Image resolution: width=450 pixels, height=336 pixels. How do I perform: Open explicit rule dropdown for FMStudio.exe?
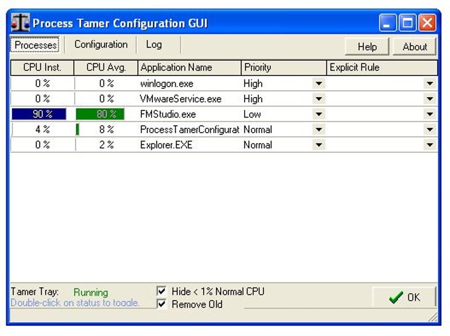point(430,114)
